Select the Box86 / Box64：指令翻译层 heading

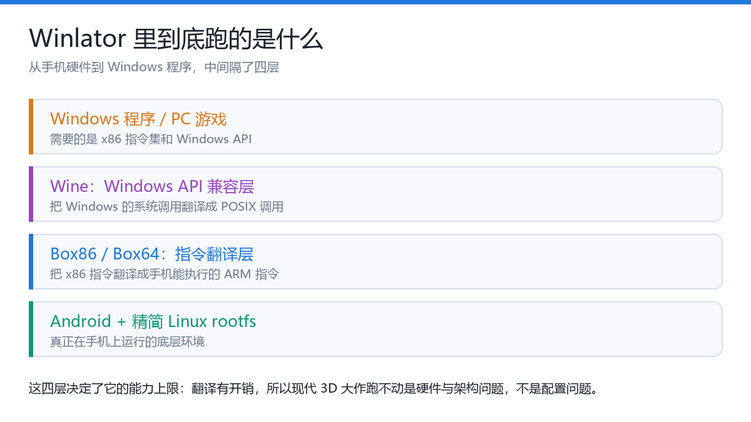151,254
